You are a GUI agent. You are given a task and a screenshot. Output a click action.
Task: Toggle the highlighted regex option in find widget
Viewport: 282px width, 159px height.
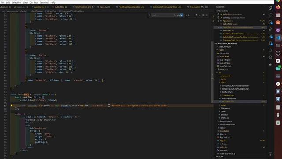coord(182,15)
